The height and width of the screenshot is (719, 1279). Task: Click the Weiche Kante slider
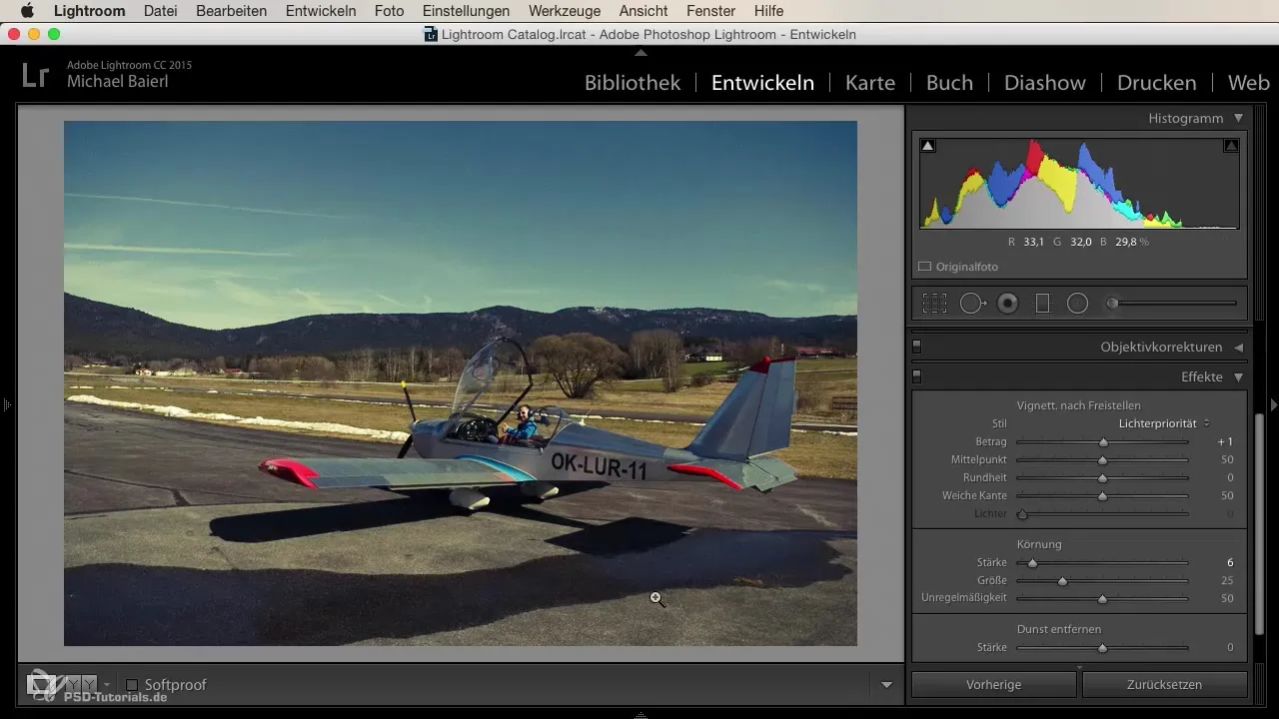(1103, 496)
